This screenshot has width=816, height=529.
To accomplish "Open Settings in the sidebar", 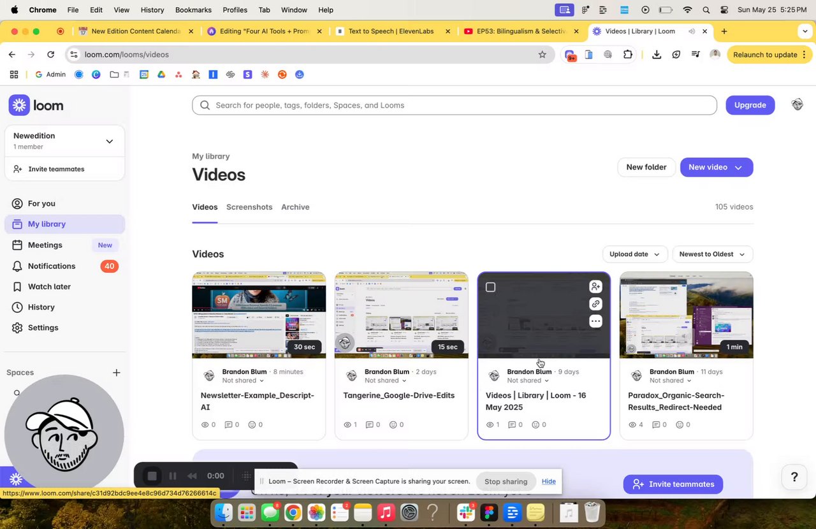I will tap(64, 328).
